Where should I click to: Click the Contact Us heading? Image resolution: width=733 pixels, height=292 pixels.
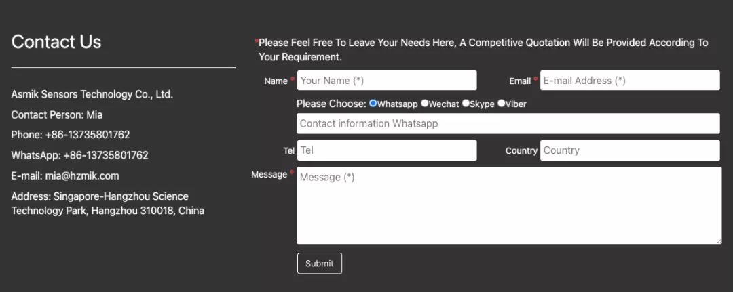coord(56,42)
